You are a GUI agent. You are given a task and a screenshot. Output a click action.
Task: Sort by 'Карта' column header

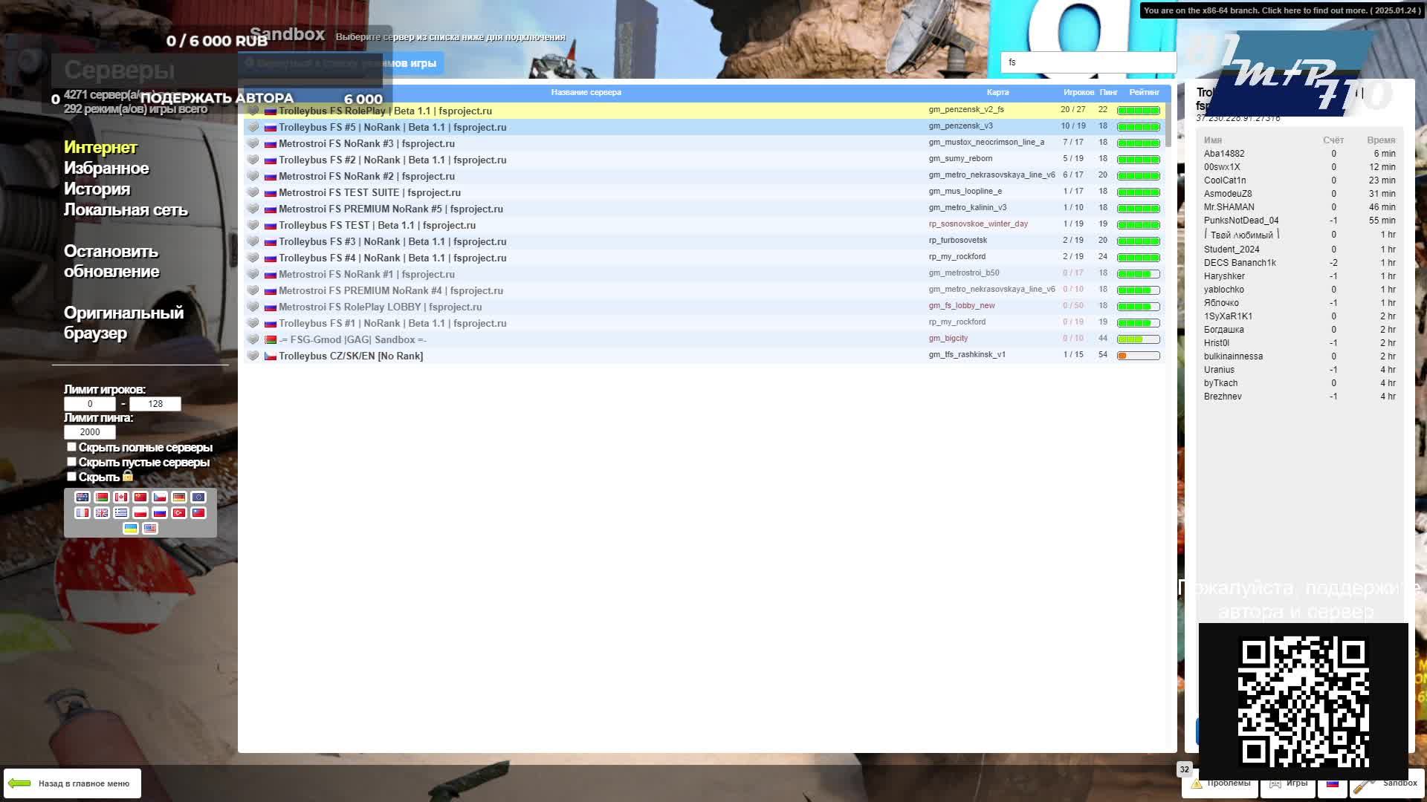(997, 93)
